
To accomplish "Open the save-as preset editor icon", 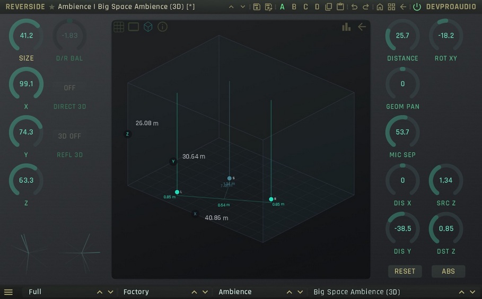I will (x=268, y=7).
